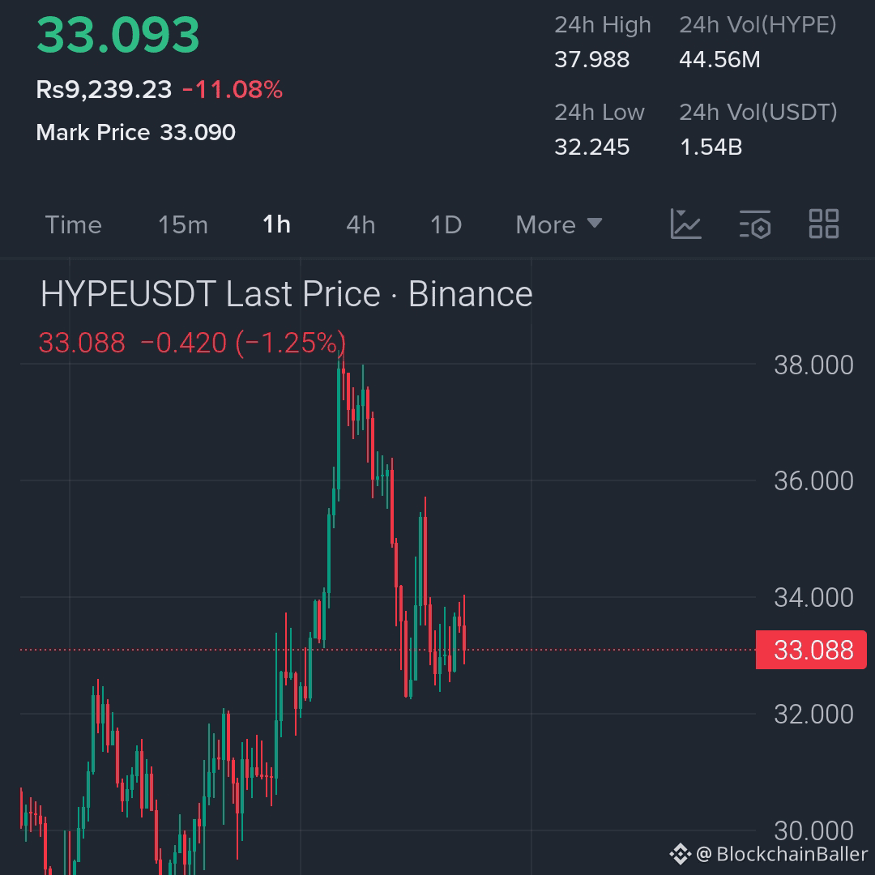Click the 33.093 last price
This screenshot has width=875, height=875.
(117, 35)
